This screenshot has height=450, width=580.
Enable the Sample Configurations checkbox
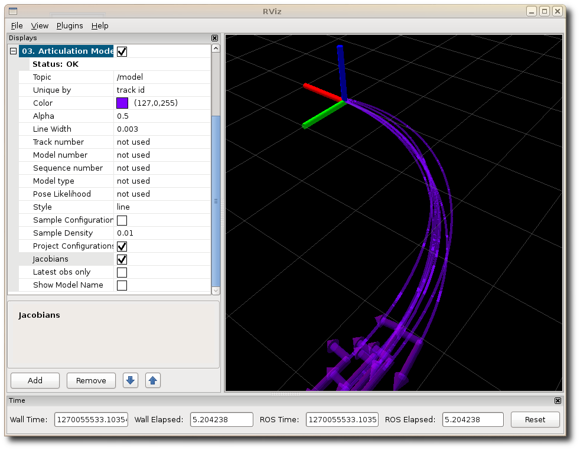[x=122, y=220]
